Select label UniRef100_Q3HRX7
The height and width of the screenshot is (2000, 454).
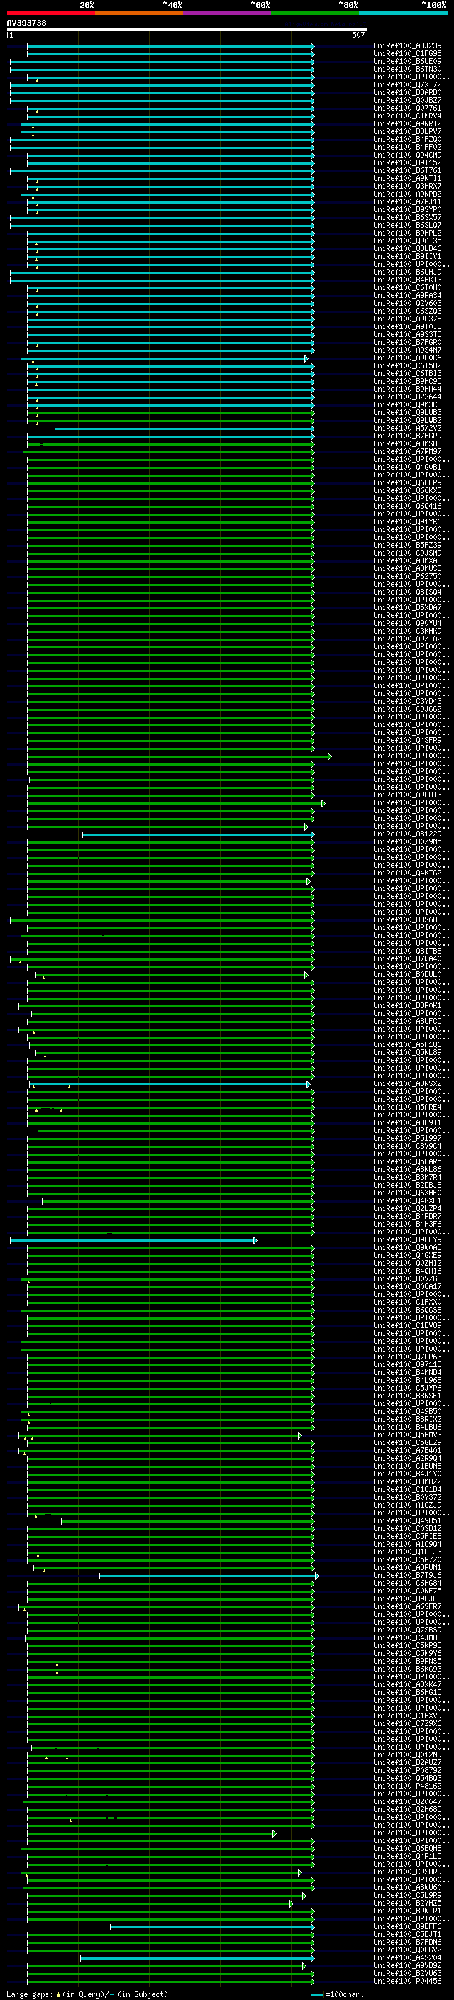407,187
